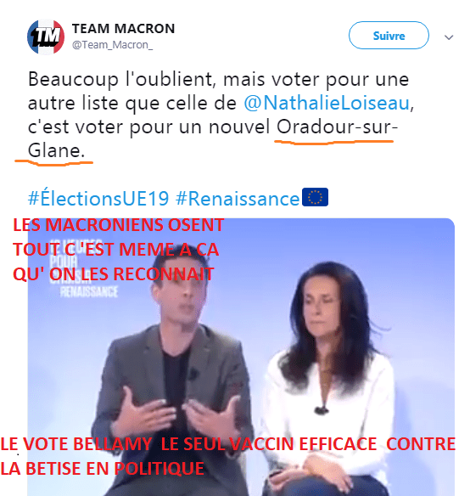470x496 pixels.
Task: Follow the account with the Suivre button
Action: [389, 36]
